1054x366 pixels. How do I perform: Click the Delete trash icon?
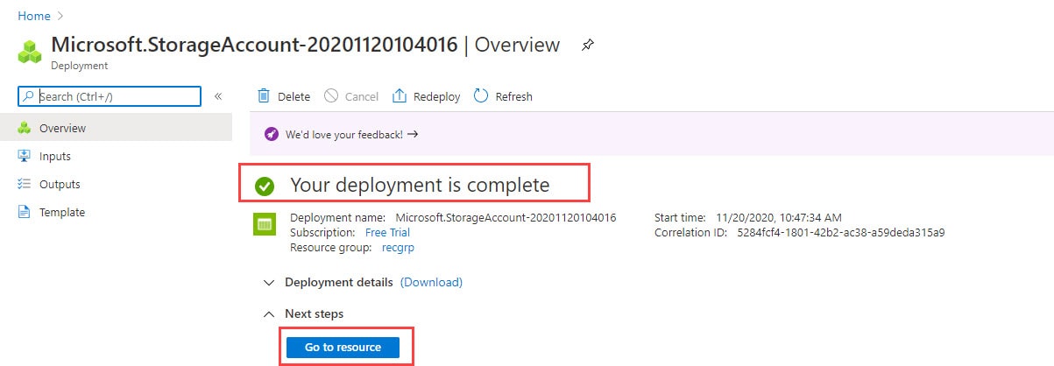pos(264,95)
